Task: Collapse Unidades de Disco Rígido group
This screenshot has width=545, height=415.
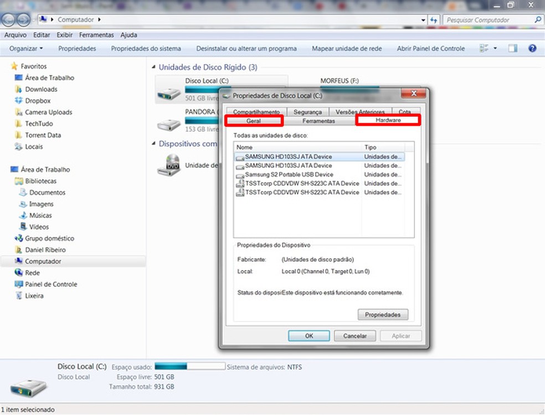Action: coord(153,67)
